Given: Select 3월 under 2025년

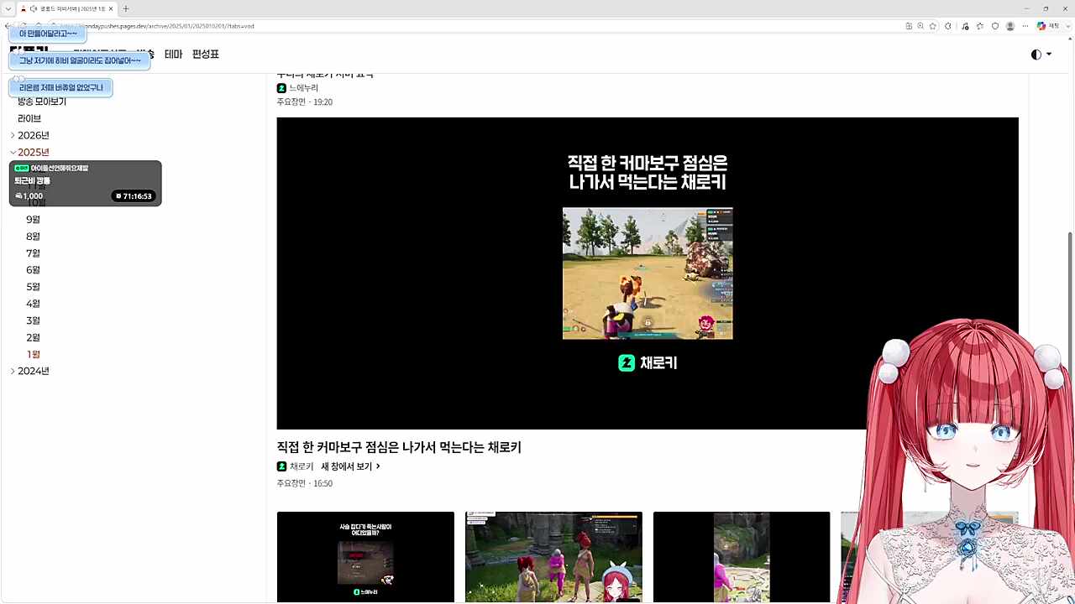Looking at the screenshot, I should click(x=34, y=320).
